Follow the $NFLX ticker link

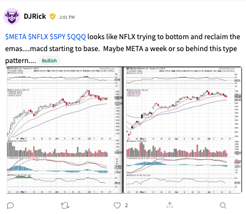(38, 36)
